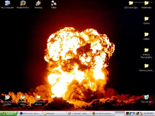The image size is (155, 116).
Task: Click the red-green meter tray icon
Action: (128, 113)
